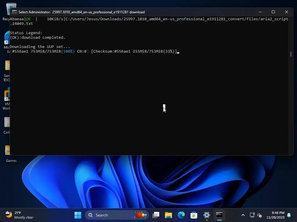Show hidden system tray icons
The image size is (297, 222).
pos(243,215)
